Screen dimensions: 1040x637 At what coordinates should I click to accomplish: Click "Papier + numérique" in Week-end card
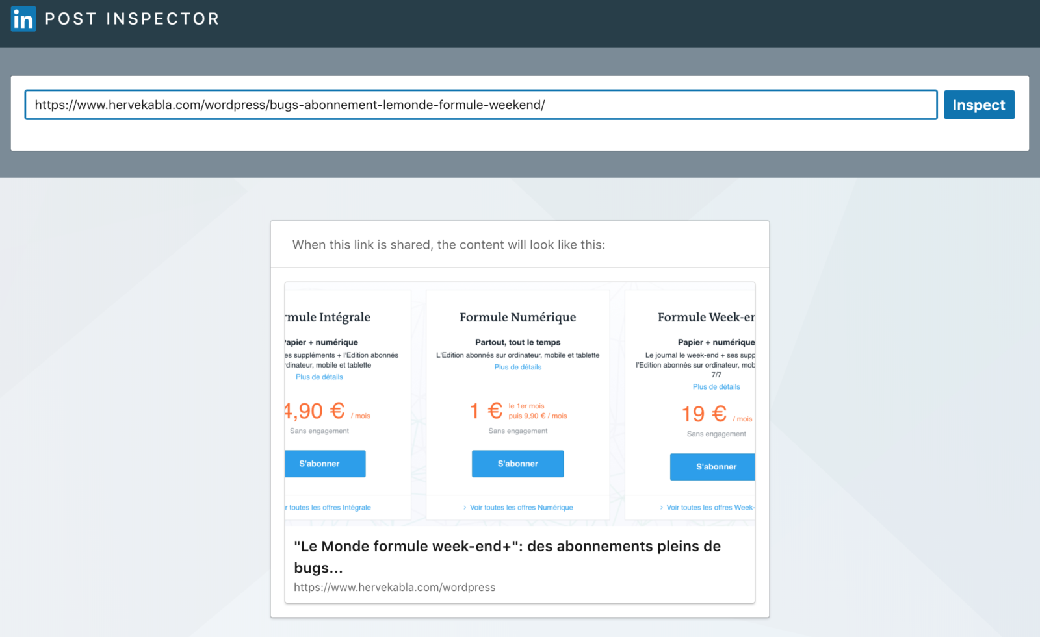[716, 342]
